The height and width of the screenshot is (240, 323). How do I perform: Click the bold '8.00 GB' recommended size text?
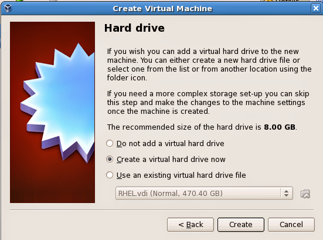[280, 127]
